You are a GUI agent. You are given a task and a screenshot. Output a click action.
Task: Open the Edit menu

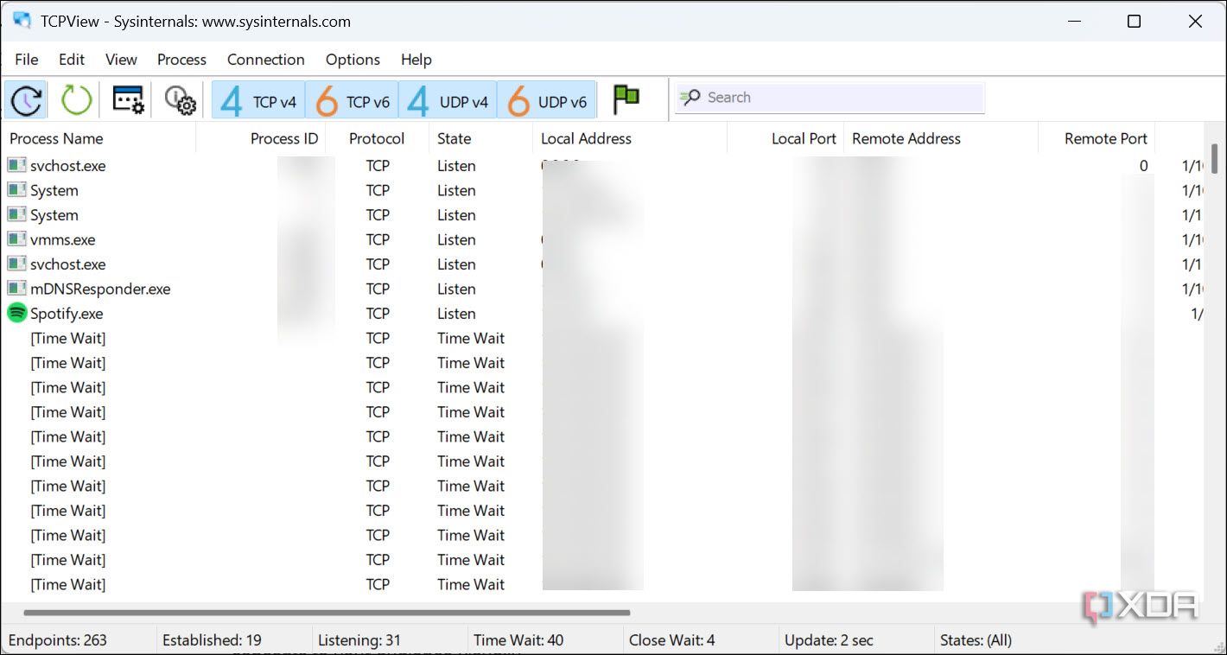72,60
